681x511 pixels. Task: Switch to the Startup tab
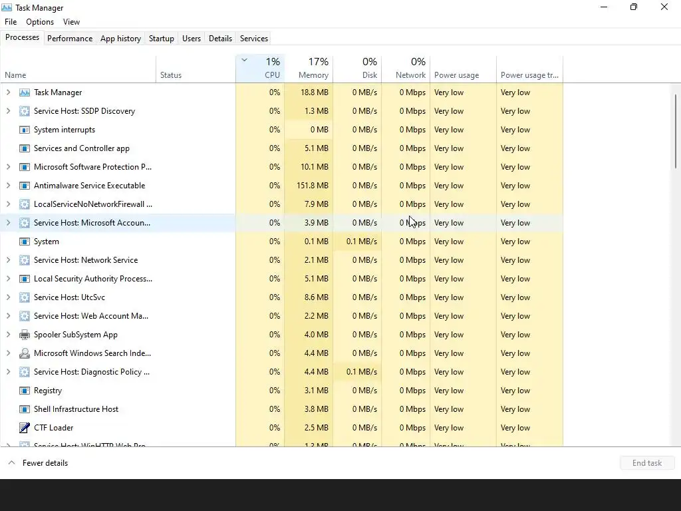162,38
